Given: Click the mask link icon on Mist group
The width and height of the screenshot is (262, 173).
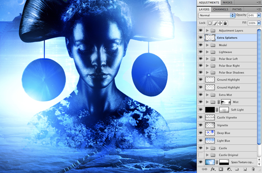Looking at the screenshot, I should [x=218, y=102].
